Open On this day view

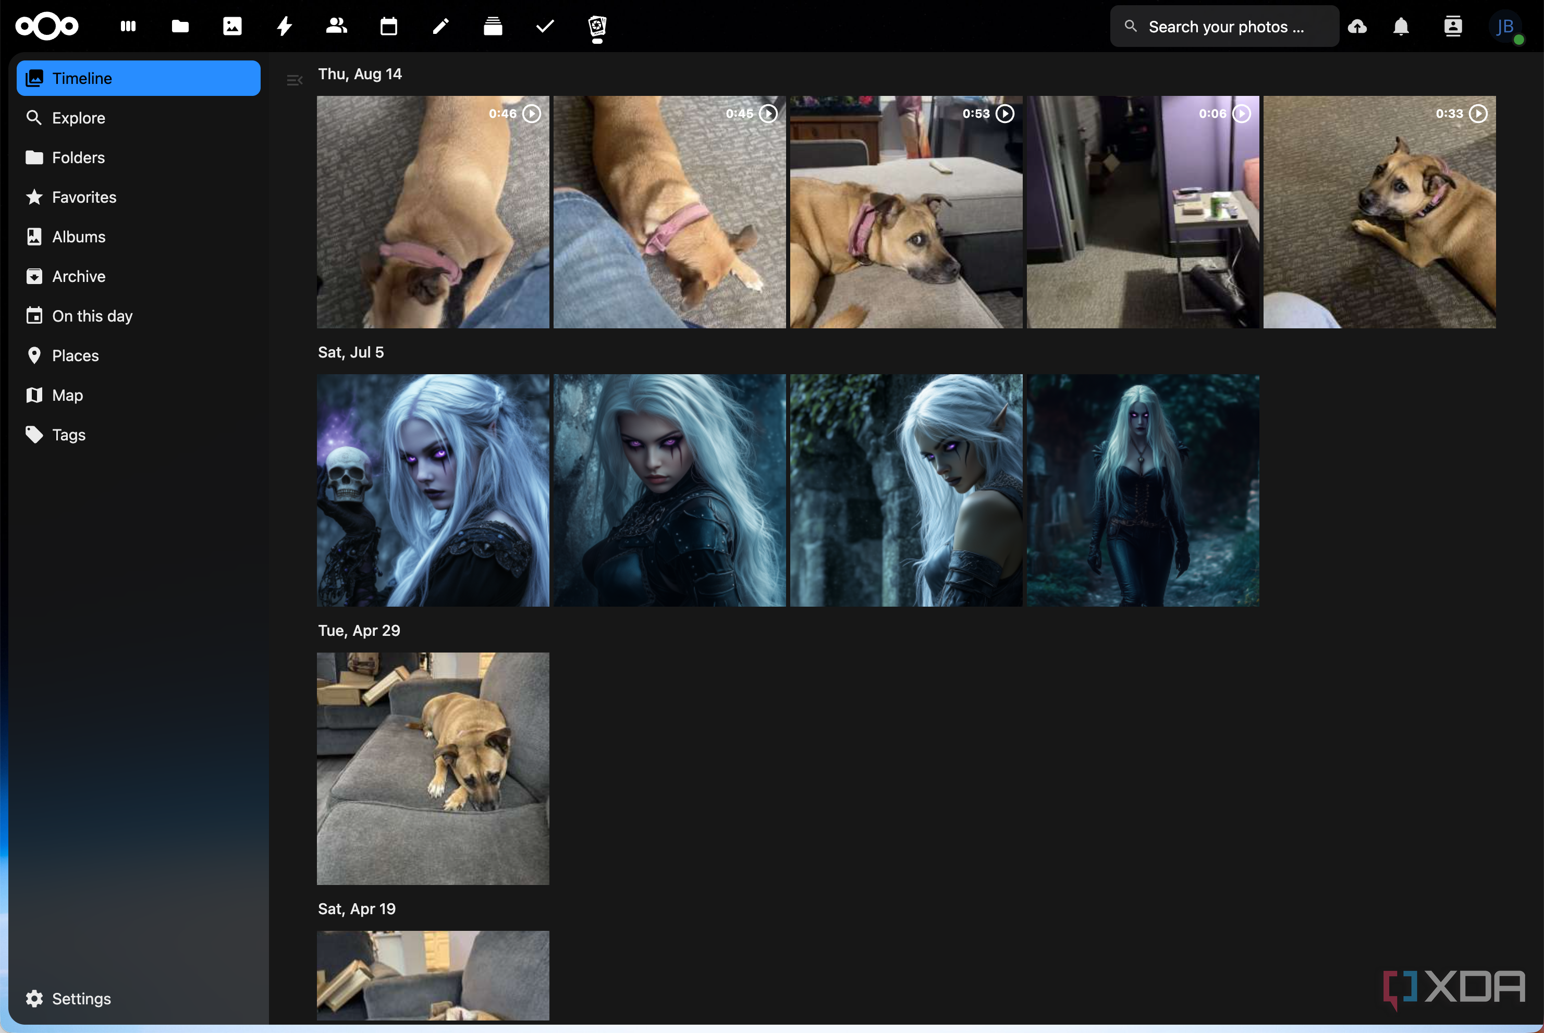pyautogui.click(x=138, y=315)
